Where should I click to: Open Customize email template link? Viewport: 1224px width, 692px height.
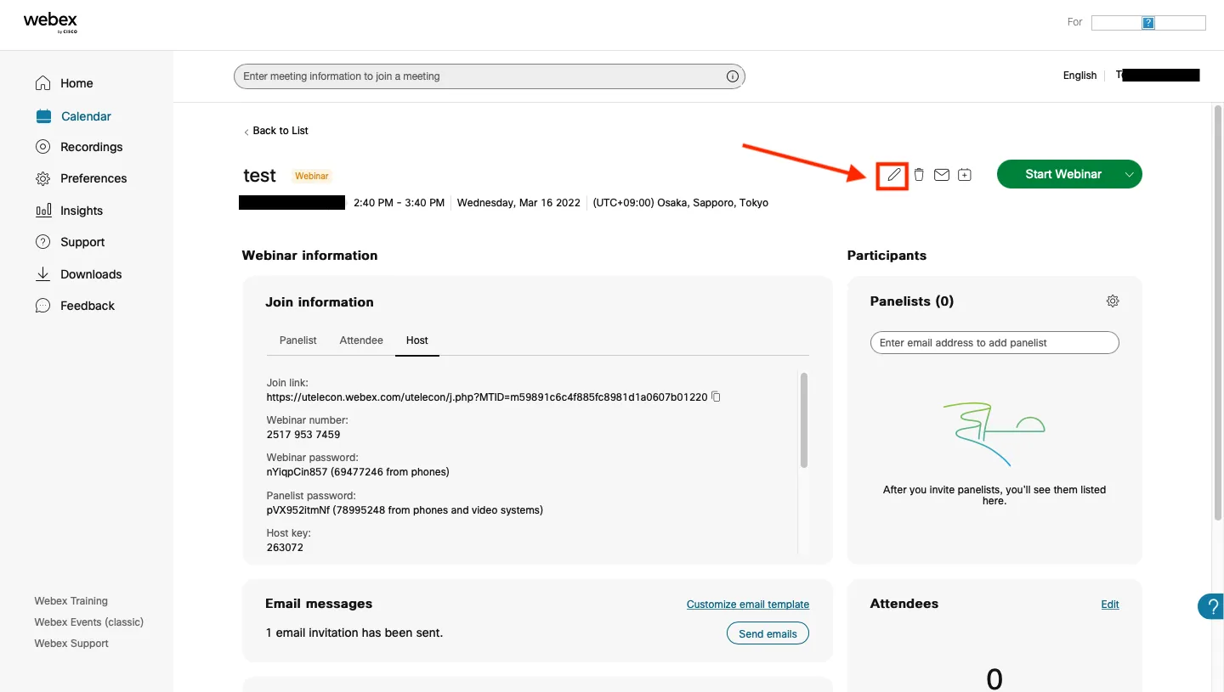point(747,605)
